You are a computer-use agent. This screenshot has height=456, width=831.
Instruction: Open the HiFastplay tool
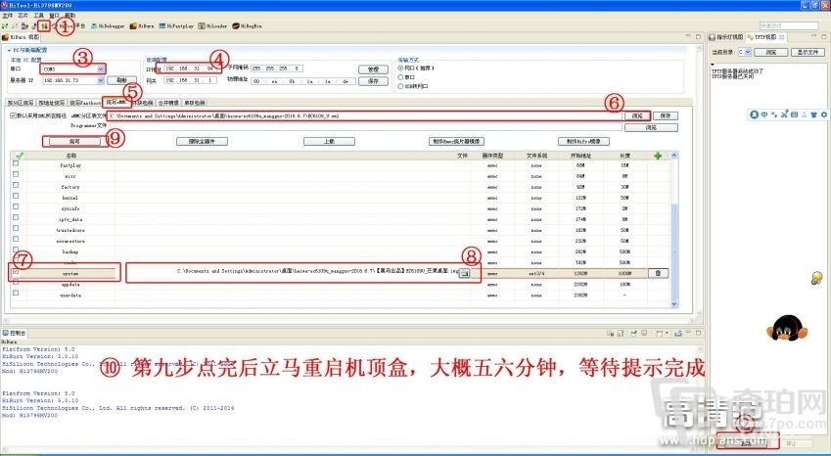(176, 26)
